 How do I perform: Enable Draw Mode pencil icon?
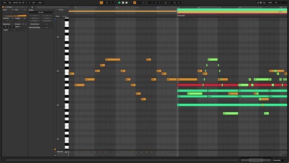tap(258, 3)
